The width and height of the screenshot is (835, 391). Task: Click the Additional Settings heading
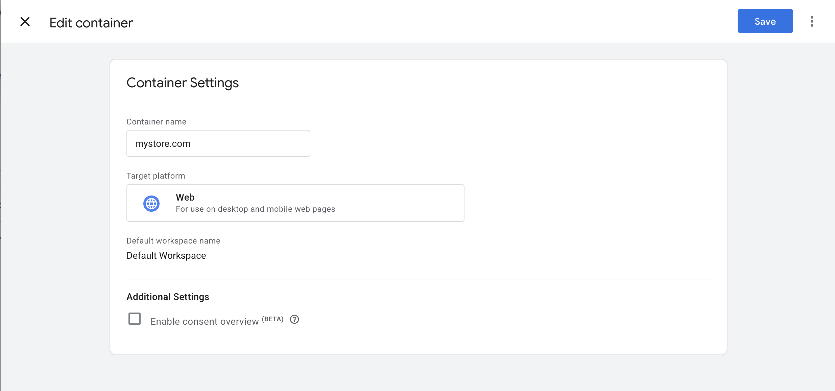[168, 297]
